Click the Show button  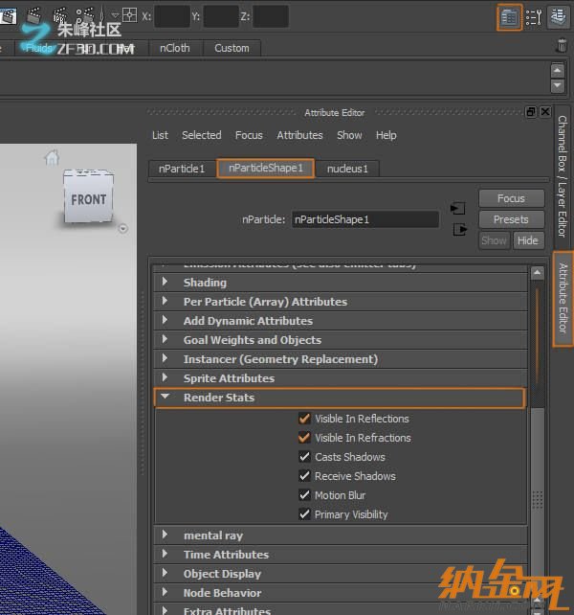pyautogui.click(x=495, y=240)
